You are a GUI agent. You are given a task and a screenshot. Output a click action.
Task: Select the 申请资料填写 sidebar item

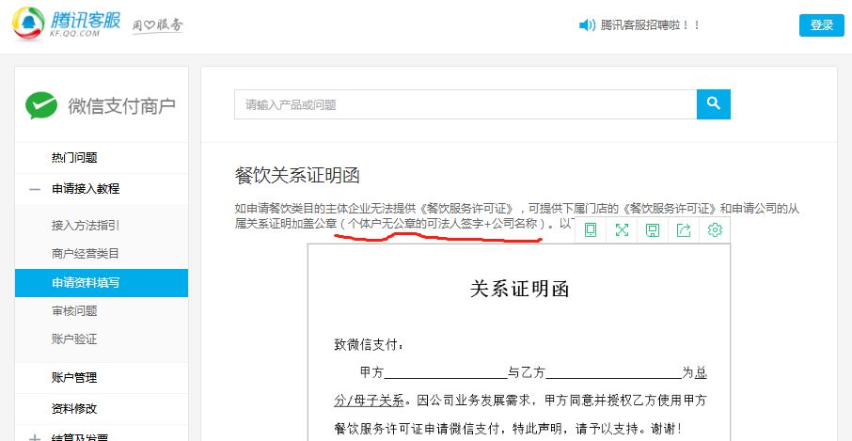[x=102, y=283]
